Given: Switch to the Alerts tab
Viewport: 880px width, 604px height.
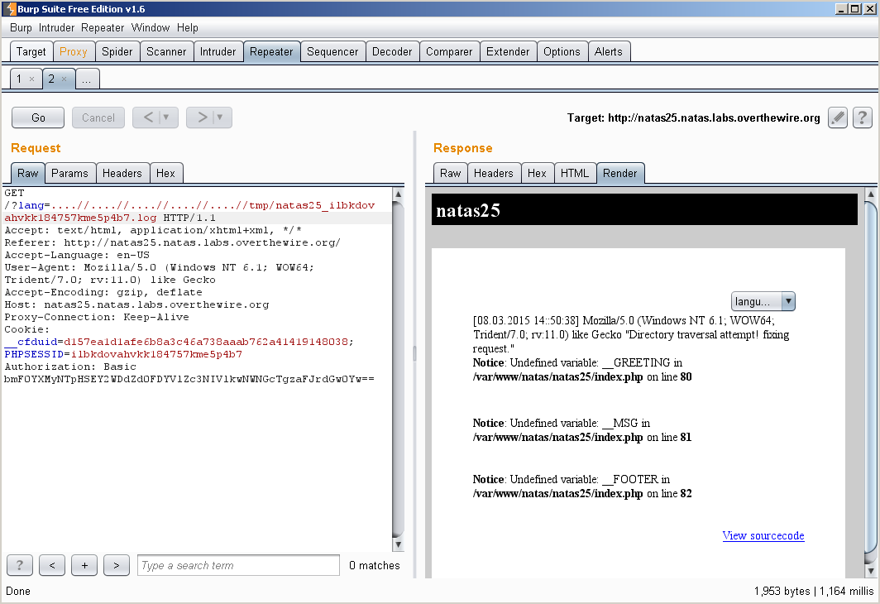Looking at the screenshot, I should (609, 51).
